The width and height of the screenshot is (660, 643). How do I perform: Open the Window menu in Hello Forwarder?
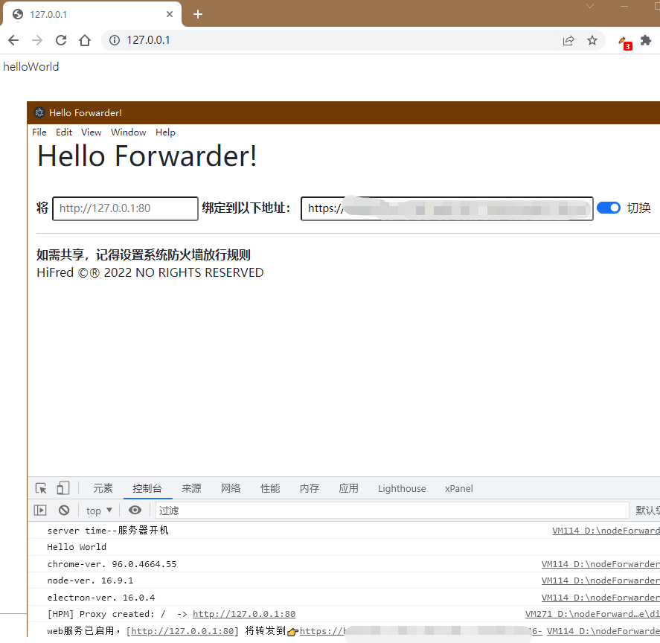coord(129,132)
